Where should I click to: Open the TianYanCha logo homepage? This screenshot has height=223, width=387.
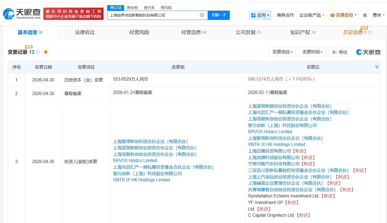pos(22,14)
